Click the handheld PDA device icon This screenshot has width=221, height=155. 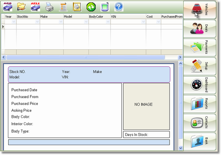[x=105, y=7]
